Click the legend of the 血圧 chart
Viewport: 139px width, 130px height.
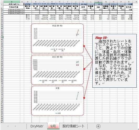click(x=58, y=81)
